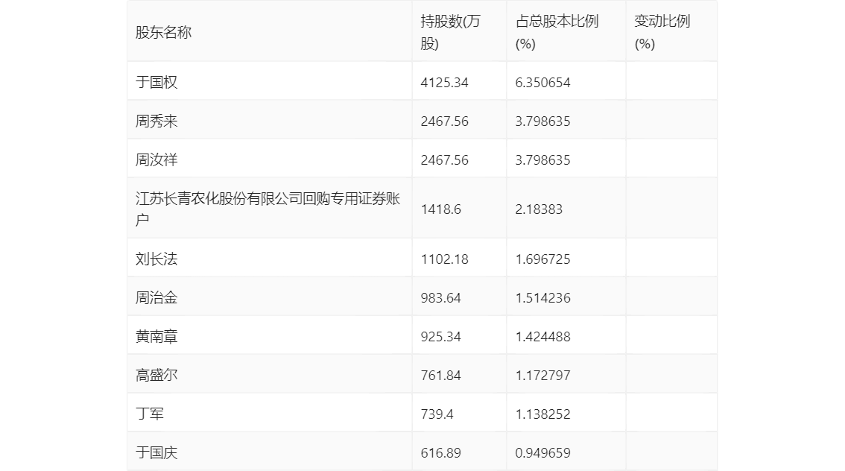Click holdings value 761.84

[x=441, y=376]
